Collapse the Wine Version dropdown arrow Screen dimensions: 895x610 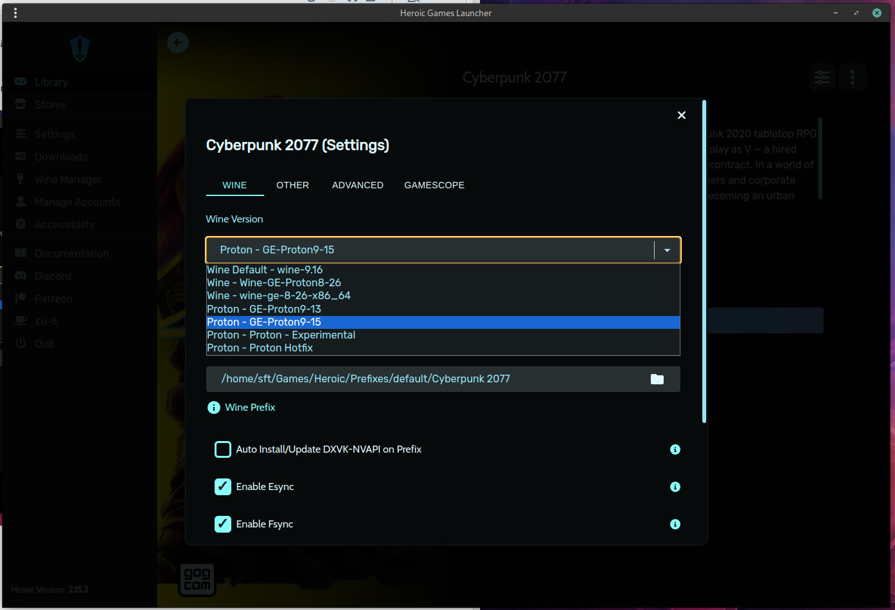668,250
